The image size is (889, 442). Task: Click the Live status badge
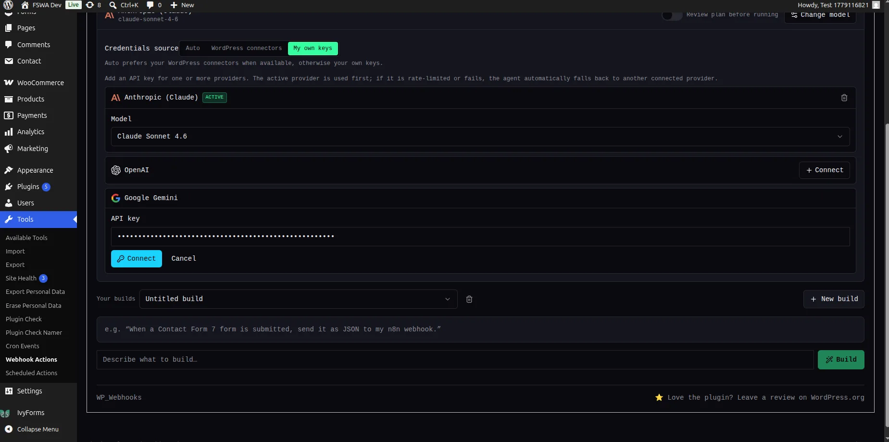74,5
